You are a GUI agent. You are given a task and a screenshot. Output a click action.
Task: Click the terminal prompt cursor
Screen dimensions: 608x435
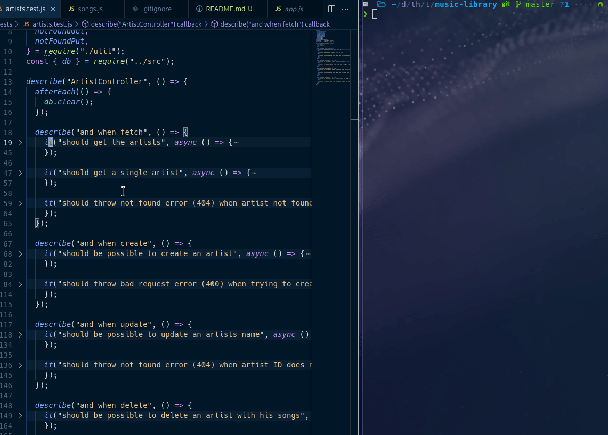point(375,14)
